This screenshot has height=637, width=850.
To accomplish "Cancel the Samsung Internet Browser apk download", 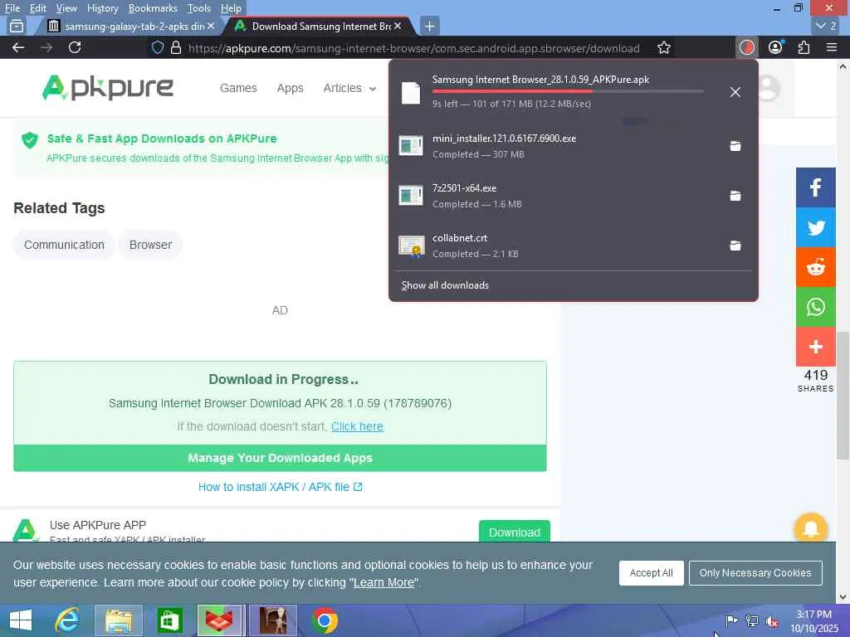I will (735, 92).
